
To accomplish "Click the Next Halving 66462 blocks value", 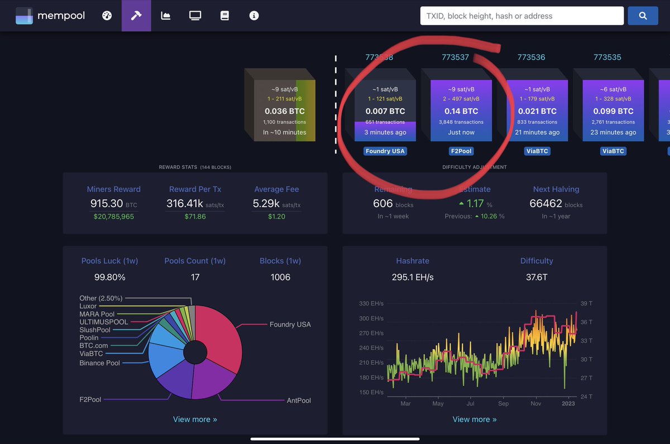I will (556, 204).
